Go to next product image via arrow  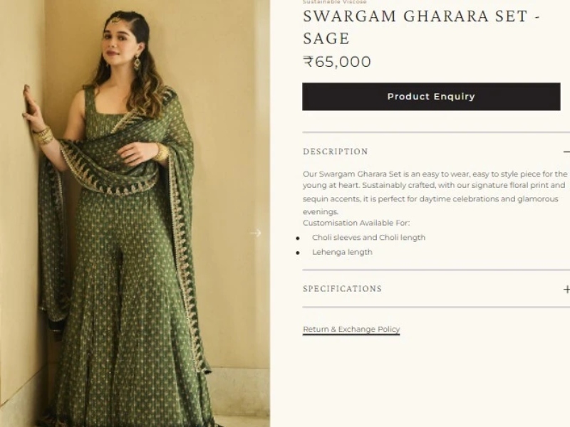coord(256,233)
